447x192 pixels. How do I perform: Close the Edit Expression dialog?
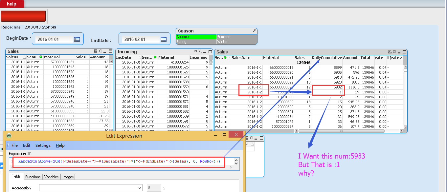click(x=236, y=135)
